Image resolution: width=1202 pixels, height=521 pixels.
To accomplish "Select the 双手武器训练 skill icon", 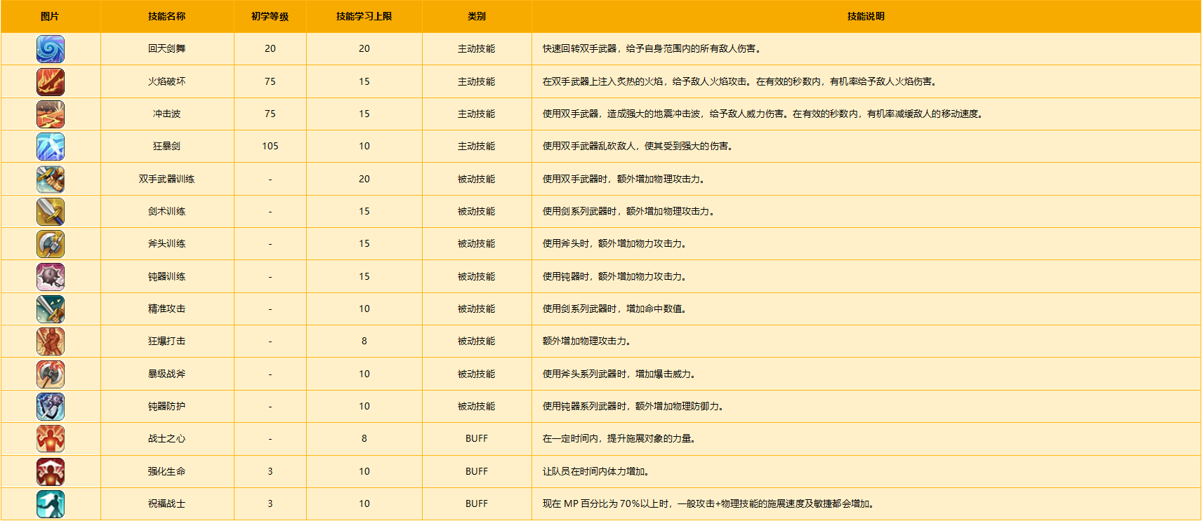I will 51,180.
